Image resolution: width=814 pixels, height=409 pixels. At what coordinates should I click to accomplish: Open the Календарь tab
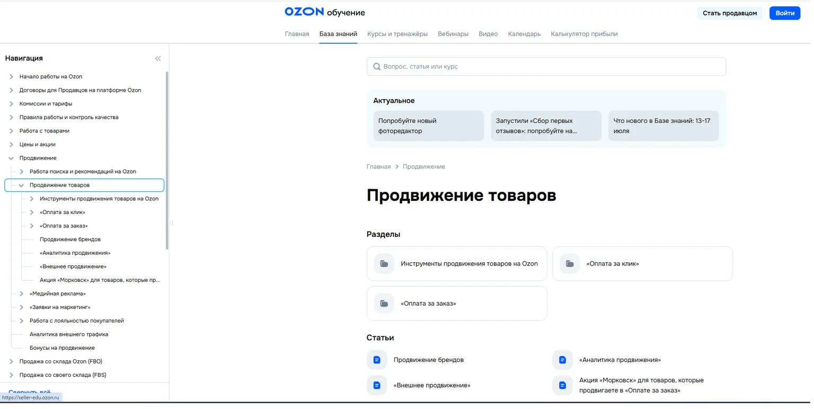524,34
